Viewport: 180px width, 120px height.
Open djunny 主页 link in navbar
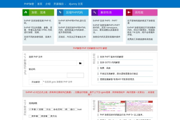tap(76, 4)
